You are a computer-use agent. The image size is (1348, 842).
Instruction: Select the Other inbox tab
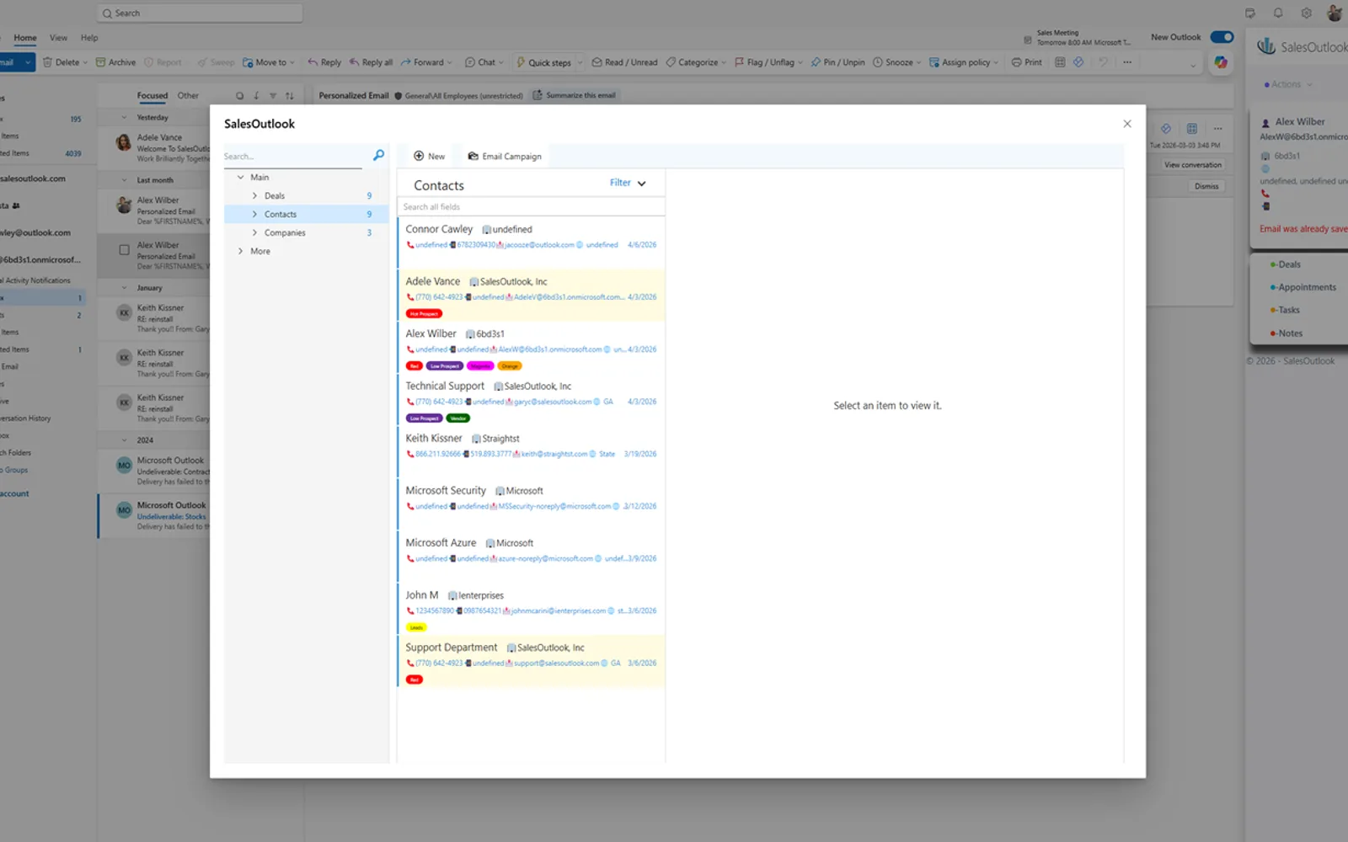[x=188, y=96]
